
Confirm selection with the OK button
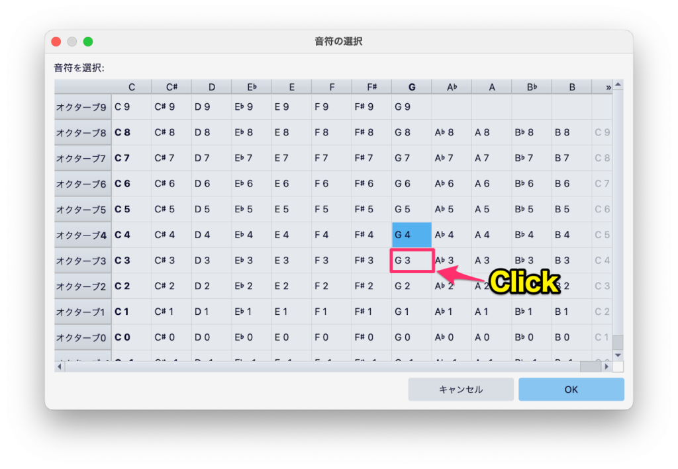(571, 390)
